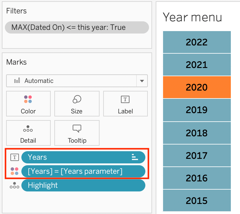
Task: Choose 2021 in the Year menu
Action: point(197,65)
